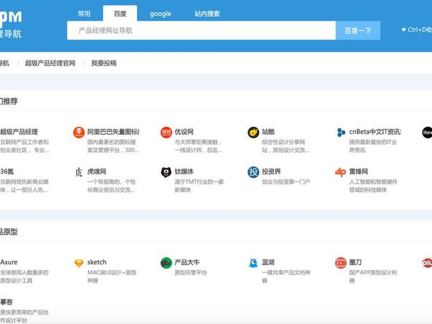Click description 原型托管平台
The height and width of the screenshot is (324, 432).
(191, 273)
